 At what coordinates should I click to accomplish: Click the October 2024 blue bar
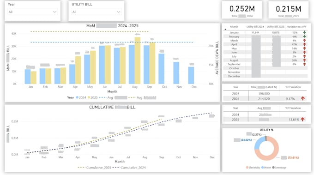pyautogui.click(x=162, y=69)
